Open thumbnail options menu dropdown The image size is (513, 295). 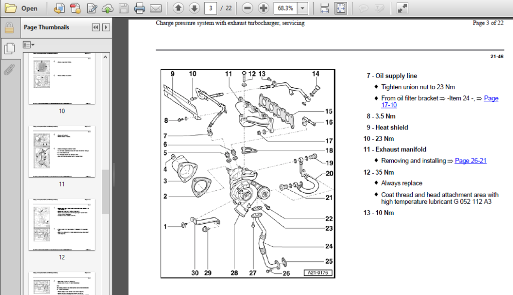pos(29,45)
